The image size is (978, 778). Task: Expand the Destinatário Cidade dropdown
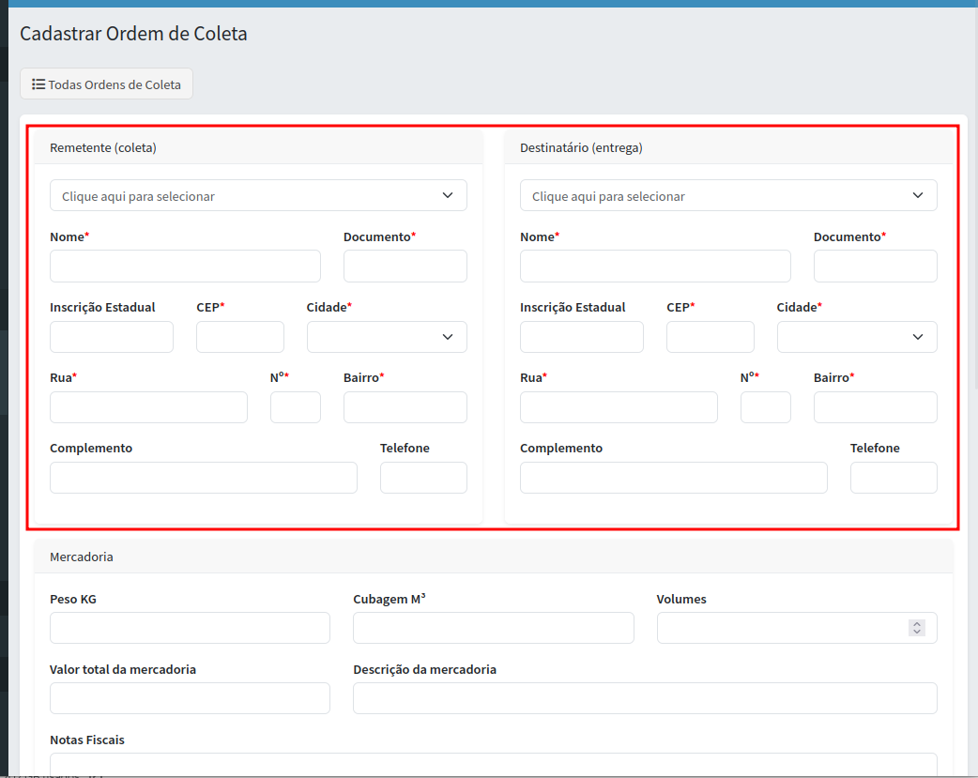click(857, 337)
